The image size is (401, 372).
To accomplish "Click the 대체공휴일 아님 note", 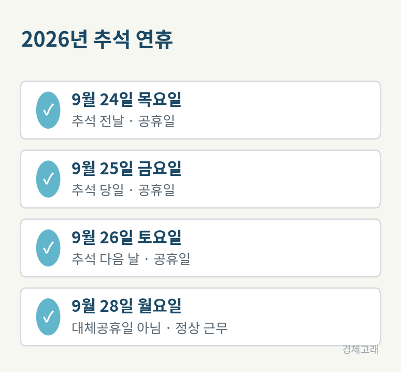I will 117,327.
